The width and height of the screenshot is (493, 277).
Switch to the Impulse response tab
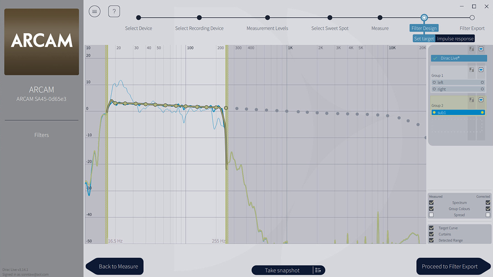[455, 39]
